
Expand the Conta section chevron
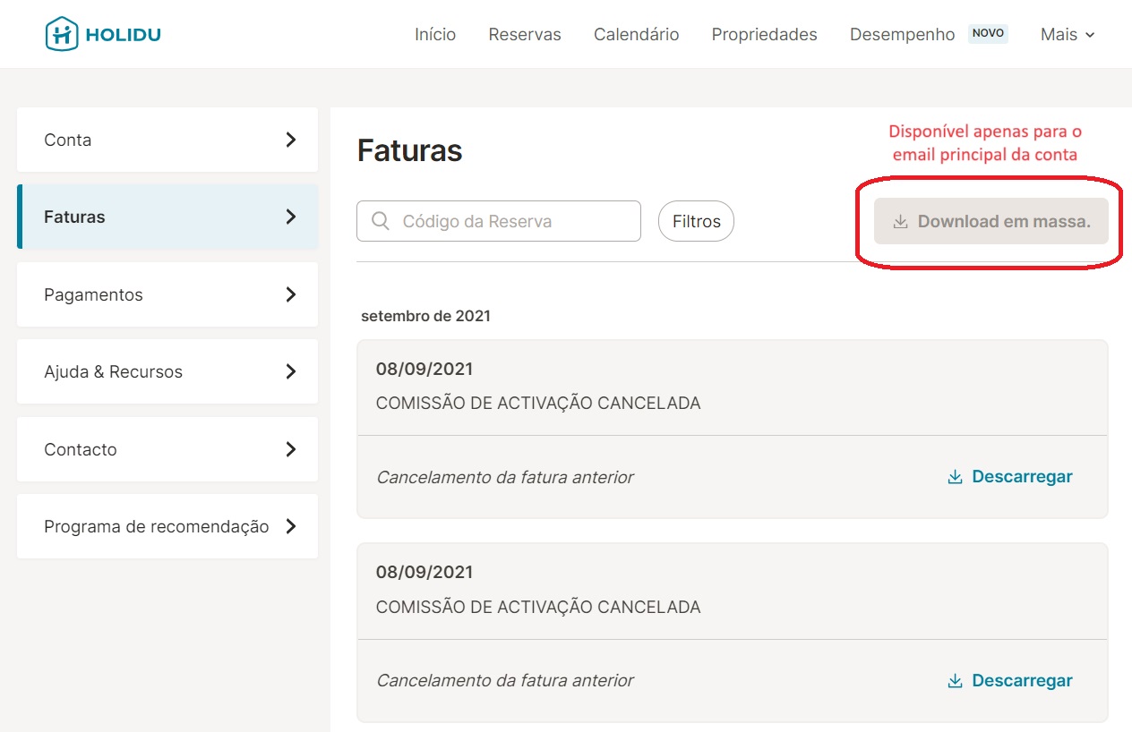[x=290, y=140]
